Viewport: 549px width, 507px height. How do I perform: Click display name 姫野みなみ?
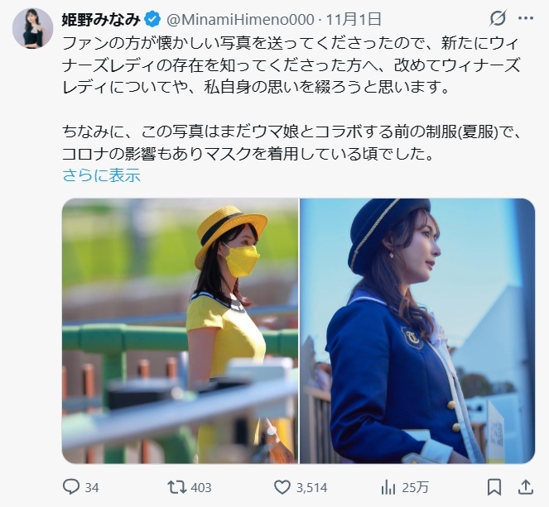pos(102,19)
